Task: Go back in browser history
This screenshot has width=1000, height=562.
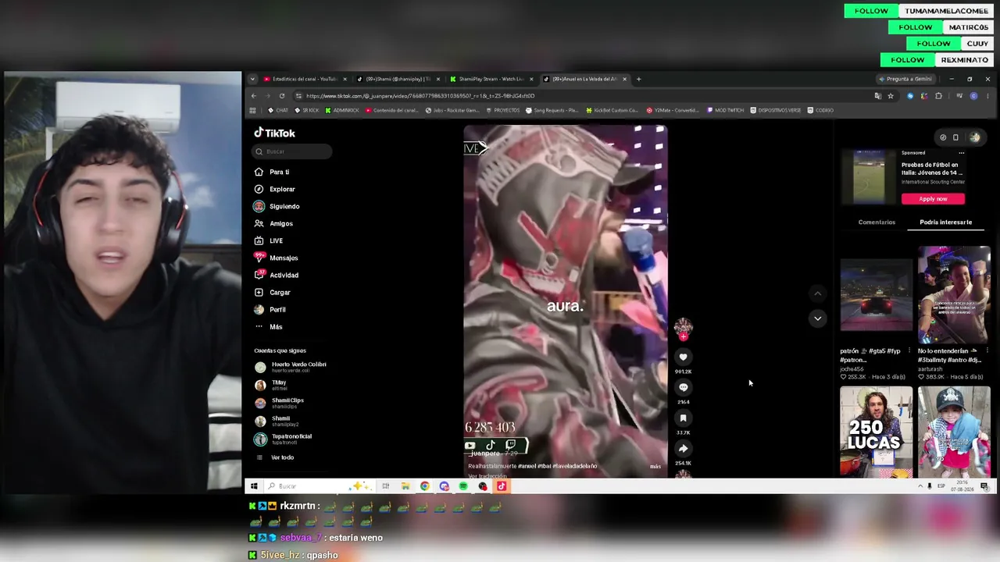Action: [x=253, y=96]
